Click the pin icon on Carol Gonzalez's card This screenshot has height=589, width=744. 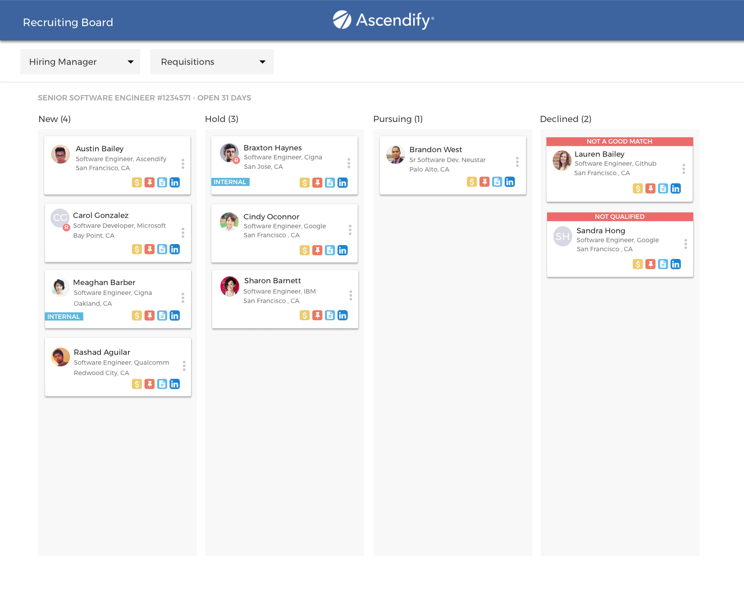150,249
